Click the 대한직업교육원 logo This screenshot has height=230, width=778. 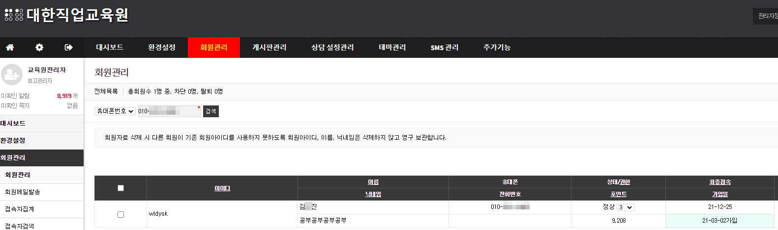pyautogui.click(x=66, y=15)
